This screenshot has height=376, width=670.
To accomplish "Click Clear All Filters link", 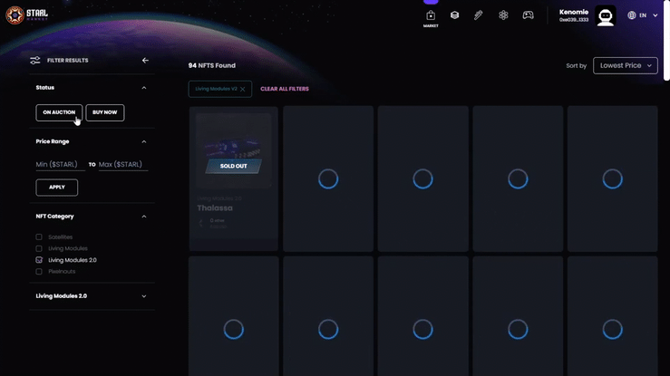I will point(285,89).
